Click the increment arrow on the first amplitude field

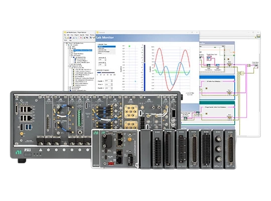click(106, 59)
